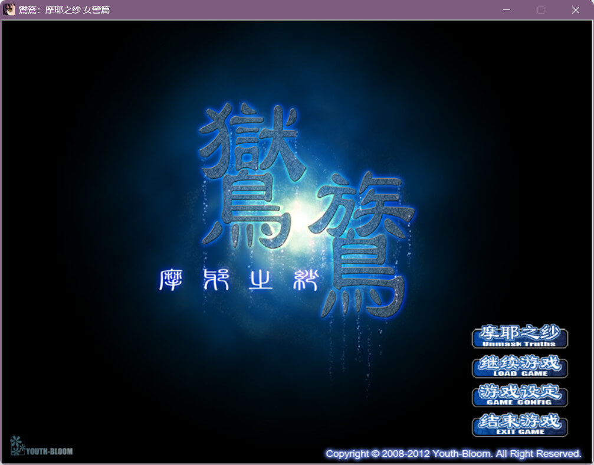The width and height of the screenshot is (594, 465).
Task: Click the first seal-script character 摩
Action: (x=170, y=279)
